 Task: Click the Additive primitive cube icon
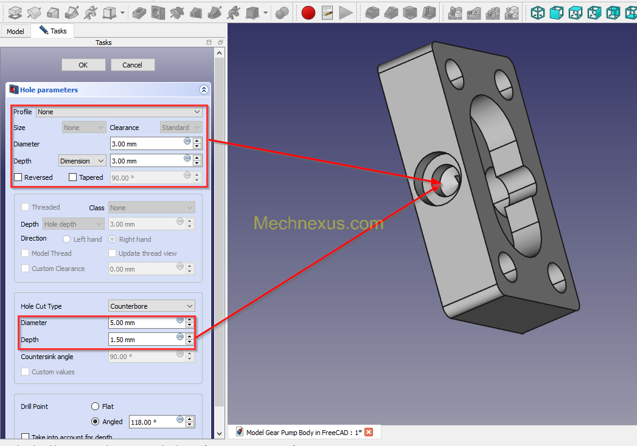pos(110,13)
